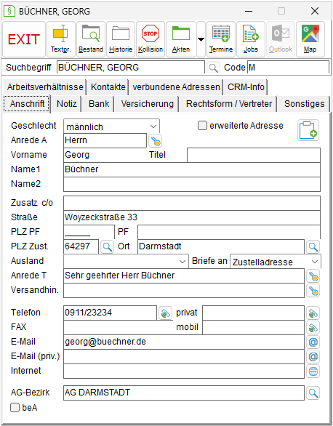Dial the Telefon number via phone icon

point(166,313)
